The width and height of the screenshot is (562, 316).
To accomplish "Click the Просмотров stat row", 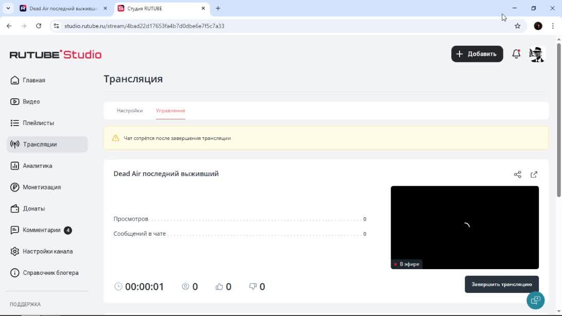I will coord(240,219).
